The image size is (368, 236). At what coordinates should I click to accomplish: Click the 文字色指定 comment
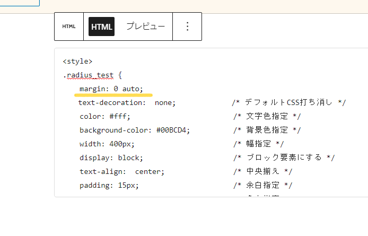[x=267, y=116]
